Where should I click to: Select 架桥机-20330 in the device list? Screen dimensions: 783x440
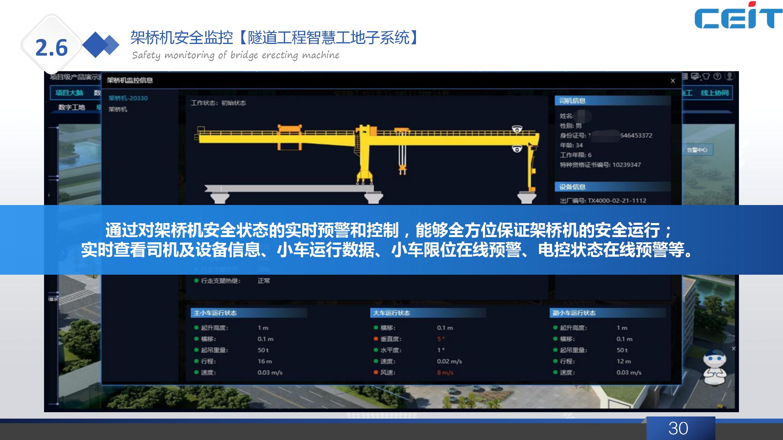coord(128,98)
